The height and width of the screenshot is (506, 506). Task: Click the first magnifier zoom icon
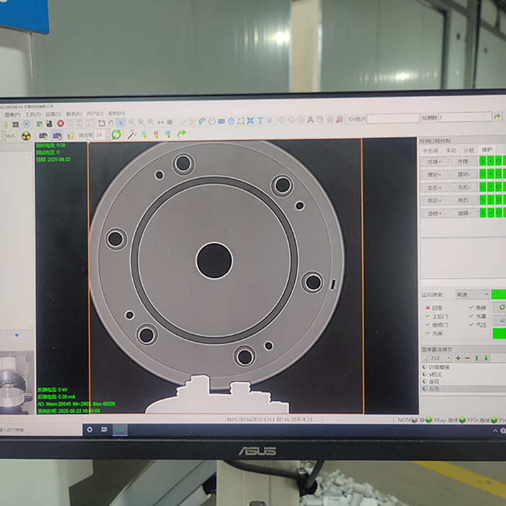tap(132, 122)
